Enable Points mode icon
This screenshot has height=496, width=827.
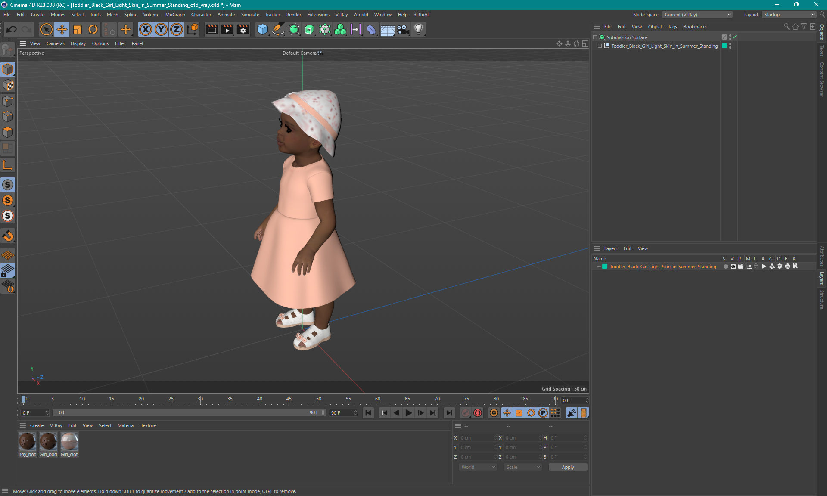tap(8, 101)
